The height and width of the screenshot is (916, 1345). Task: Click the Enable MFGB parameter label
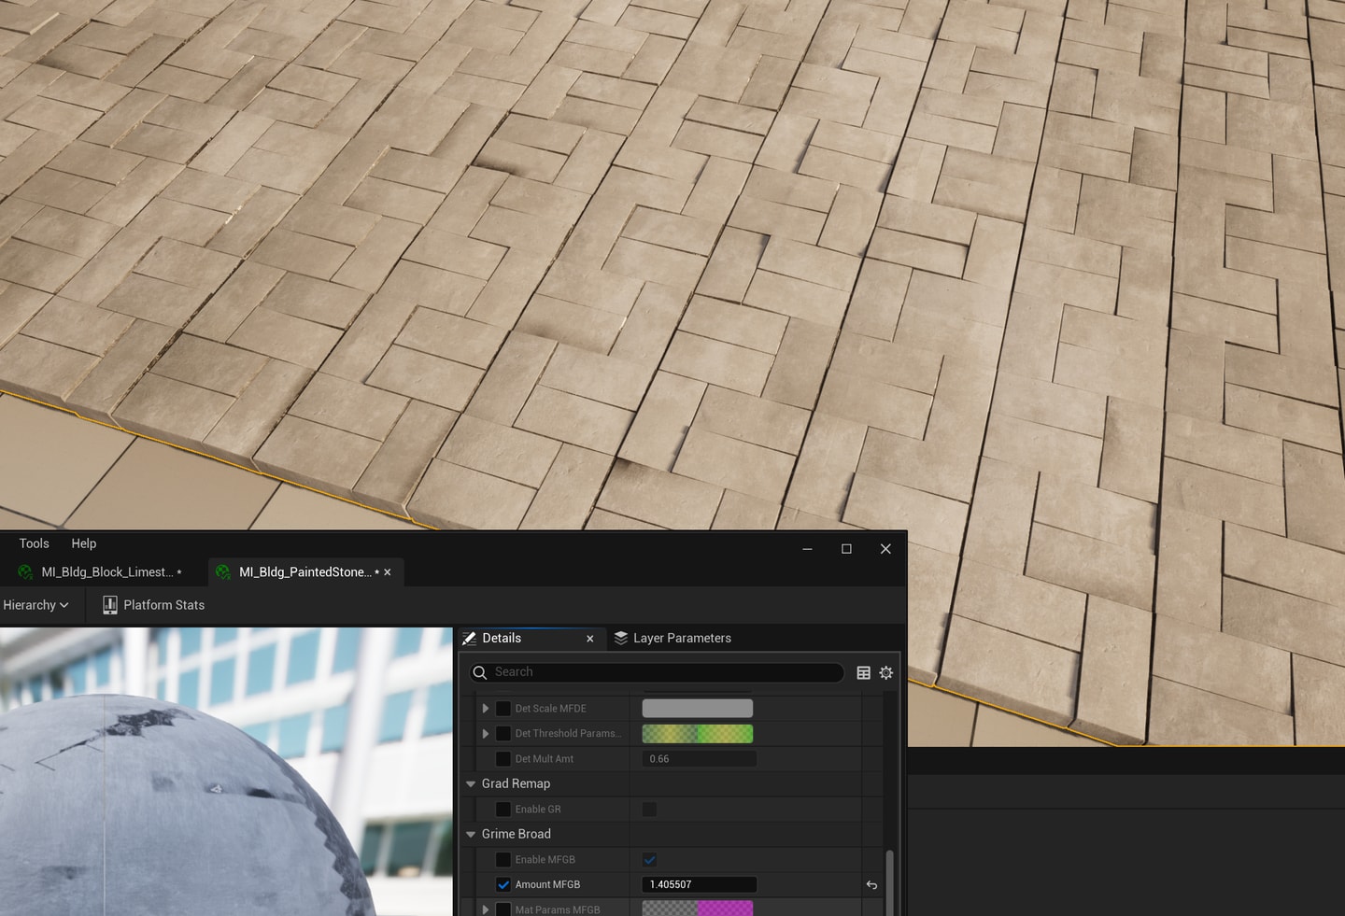[x=545, y=860]
